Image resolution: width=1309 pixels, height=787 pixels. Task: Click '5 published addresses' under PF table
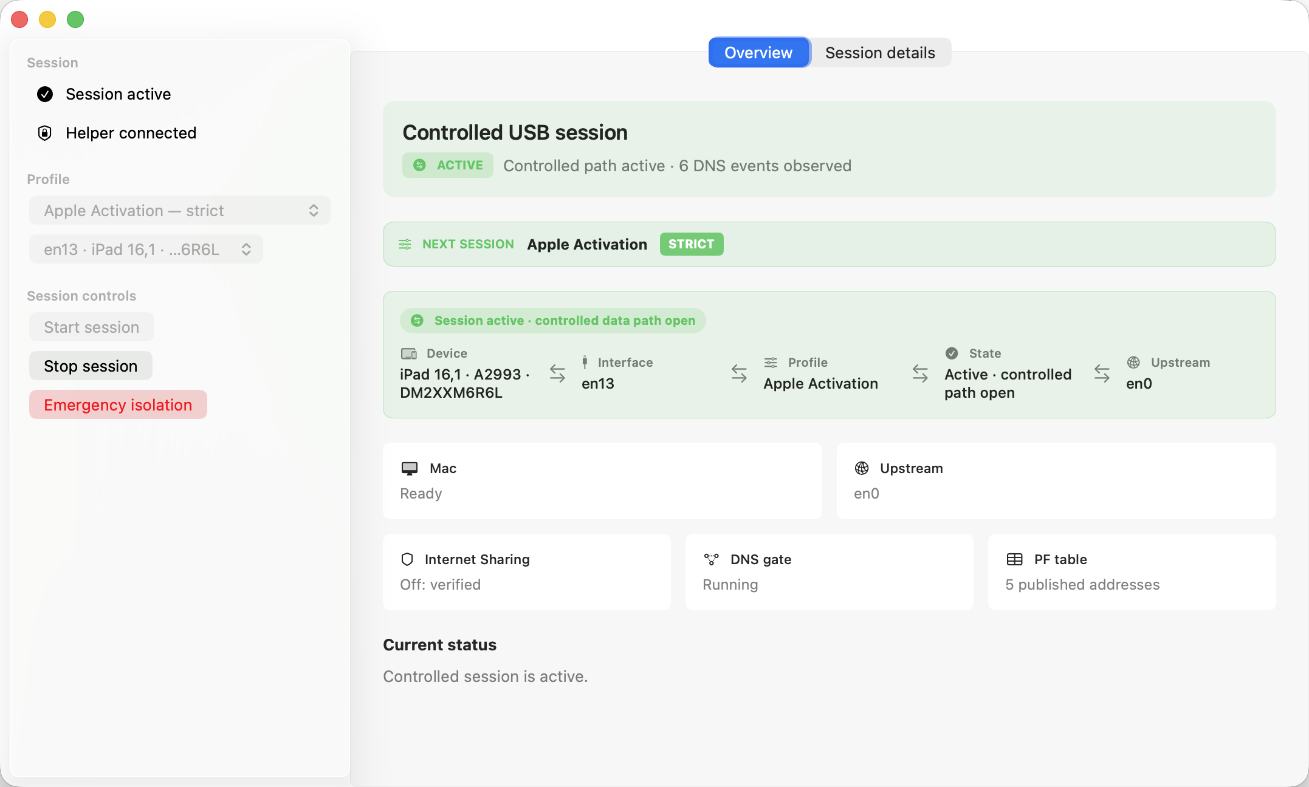1082,585
